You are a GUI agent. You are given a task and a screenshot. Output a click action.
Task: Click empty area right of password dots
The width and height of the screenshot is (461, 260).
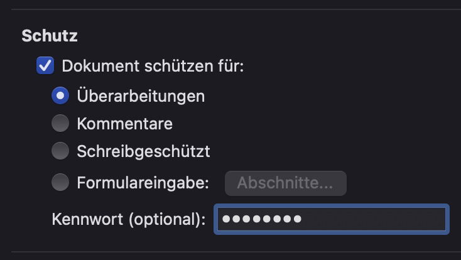coord(377,219)
